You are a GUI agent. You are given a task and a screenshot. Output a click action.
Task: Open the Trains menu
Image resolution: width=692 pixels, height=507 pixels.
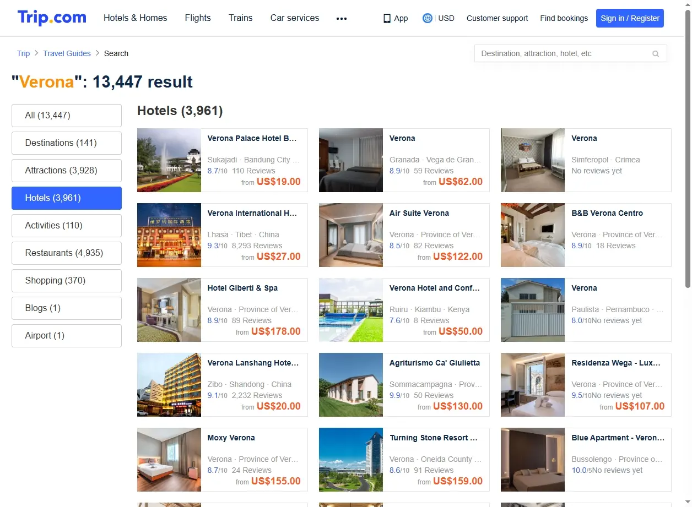coord(241,18)
